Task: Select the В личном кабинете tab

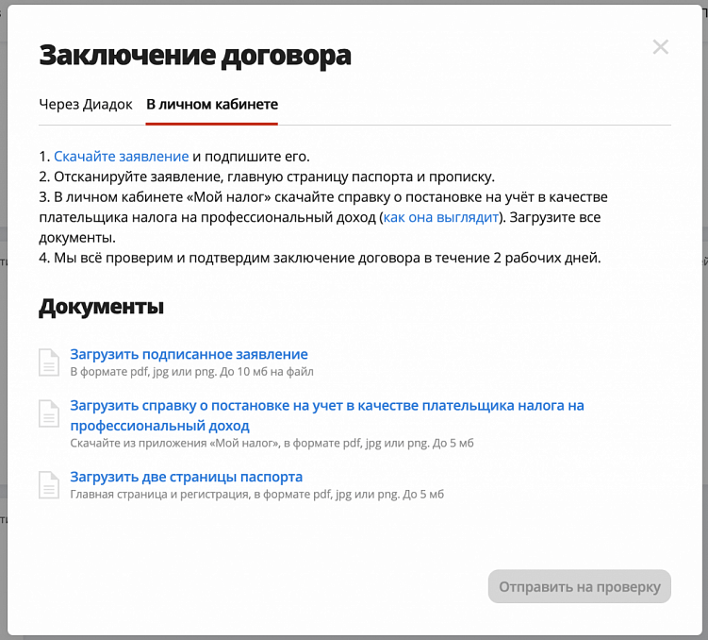Action: [212, 105]
